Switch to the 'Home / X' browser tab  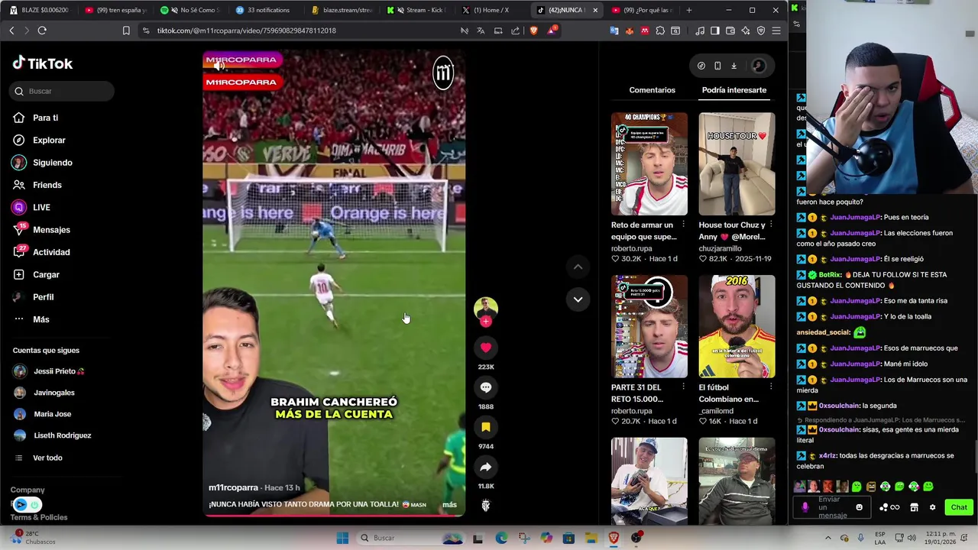(492, 10)
